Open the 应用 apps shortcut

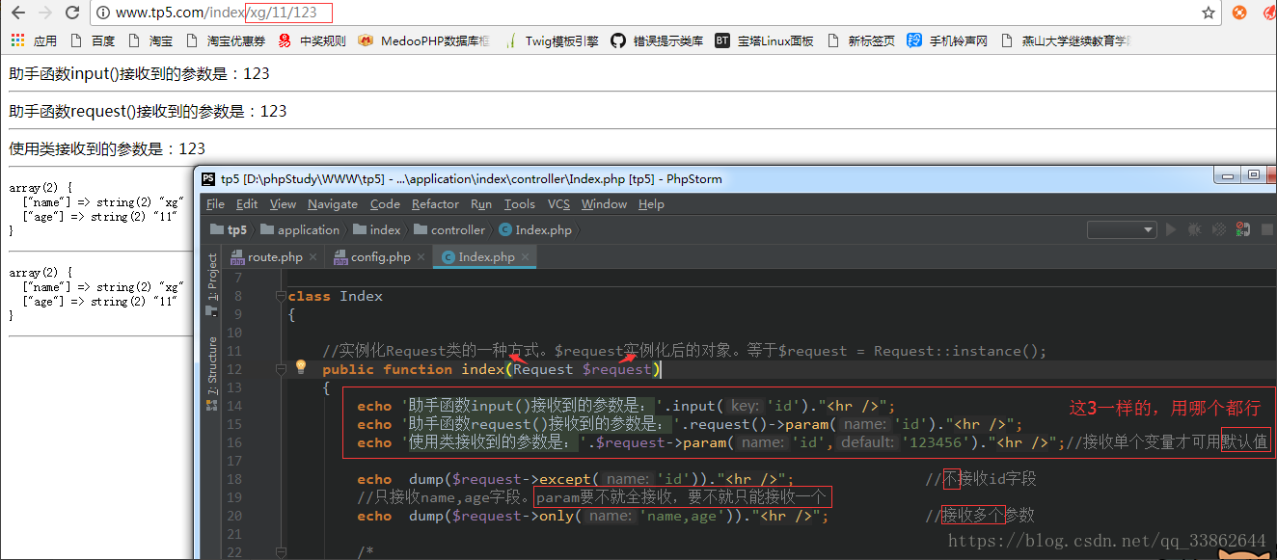pyautogui.click(x=34, y=40)
